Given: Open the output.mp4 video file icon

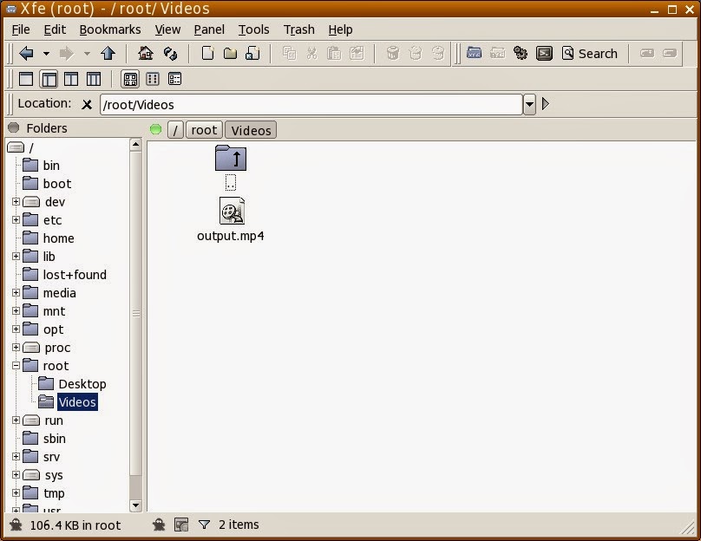Looking at the screenshot, I should pos(232,211).
